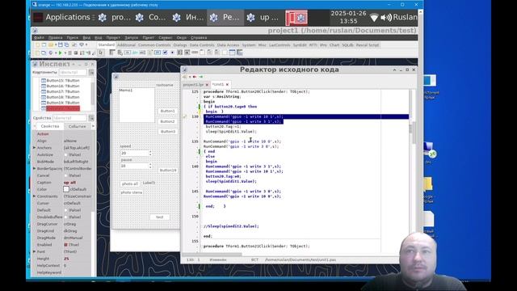Pick TButton component from the palette
517x291 pixels.
[x=128, y=53]
